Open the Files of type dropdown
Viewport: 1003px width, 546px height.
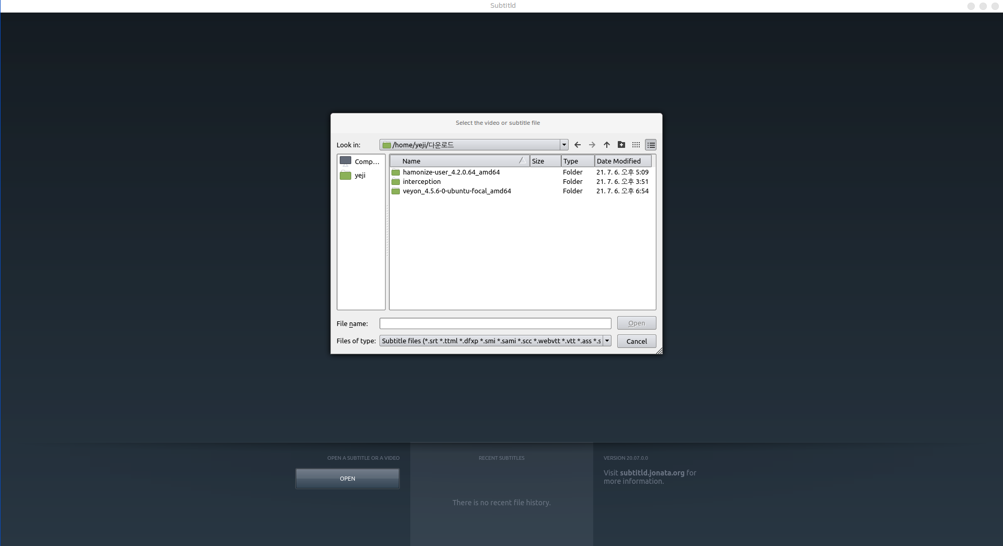(607, 341)
